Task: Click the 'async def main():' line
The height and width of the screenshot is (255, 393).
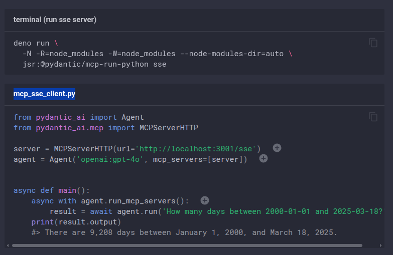Action: tap(52, 190)
